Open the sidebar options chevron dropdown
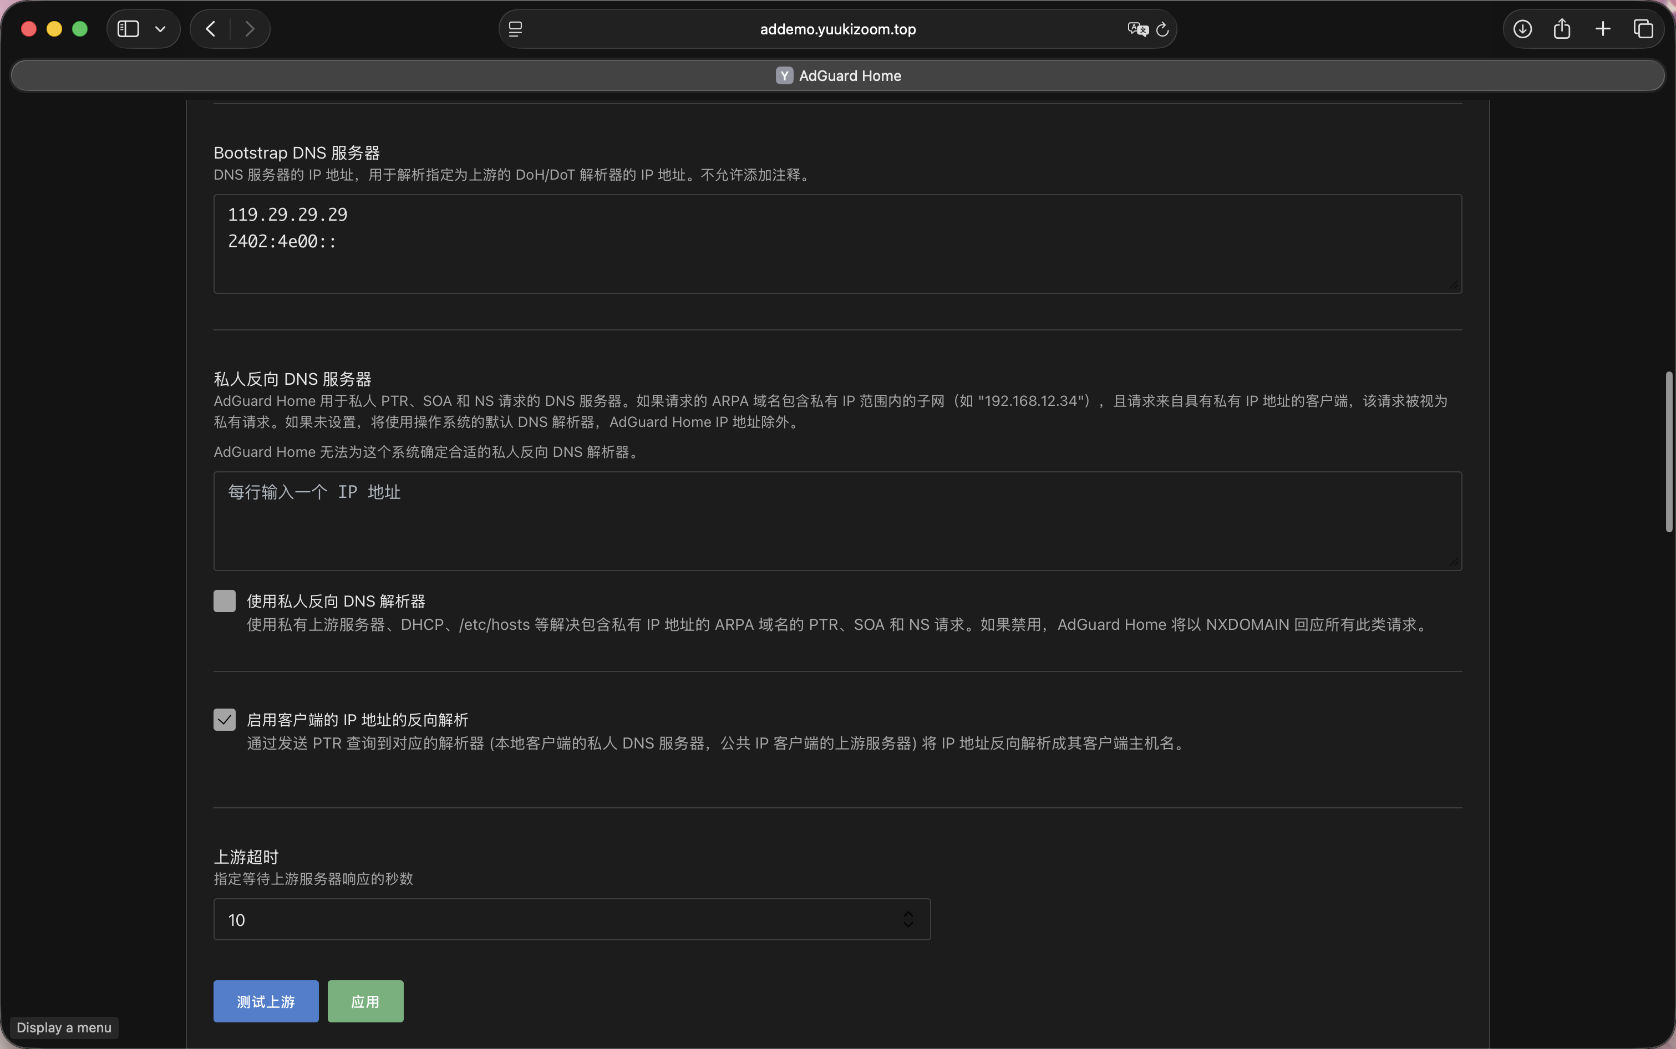The width and height of the screenshot is (1676, 1049). [x=160, y=29]
